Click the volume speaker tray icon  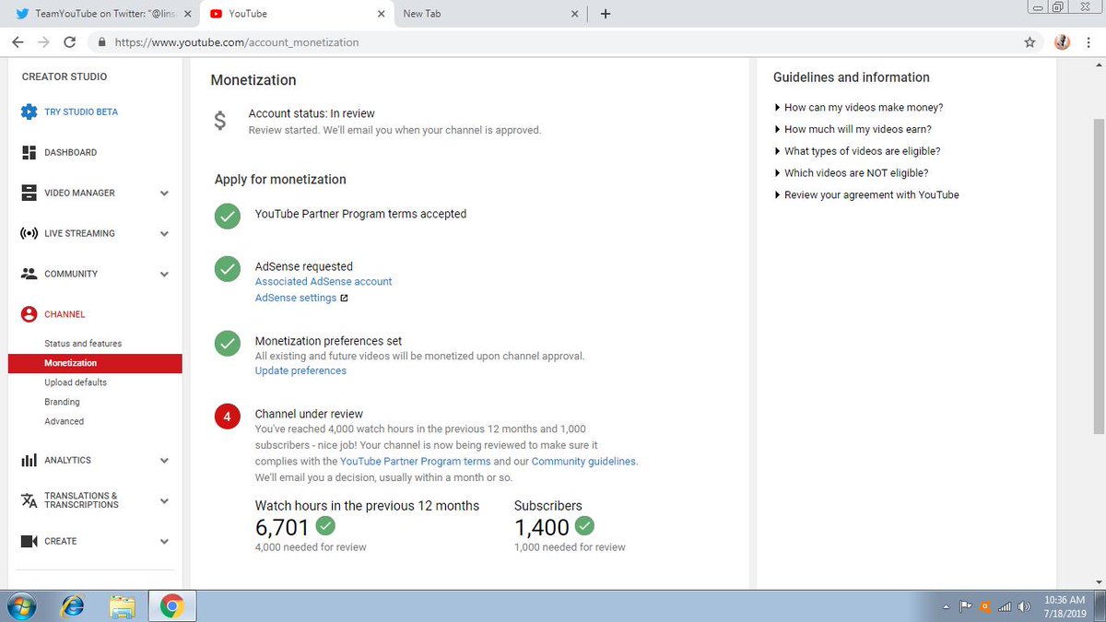[x=1023, y=606]
